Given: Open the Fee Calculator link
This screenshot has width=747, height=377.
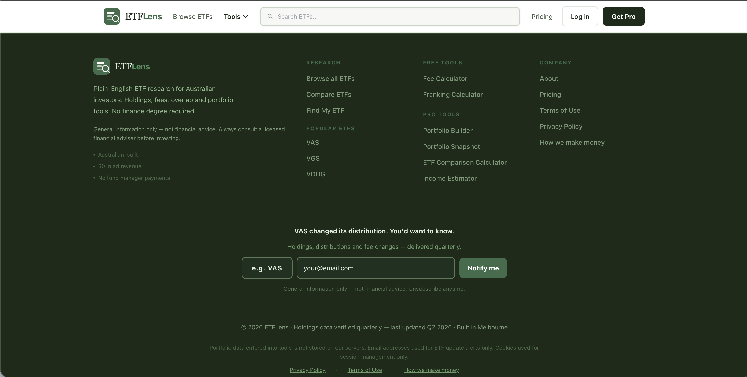Looking at the screenshot, I should pyautogui.click(x=445, y=79).
